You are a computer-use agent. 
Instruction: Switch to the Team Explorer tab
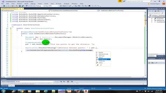tap(161, 56)
